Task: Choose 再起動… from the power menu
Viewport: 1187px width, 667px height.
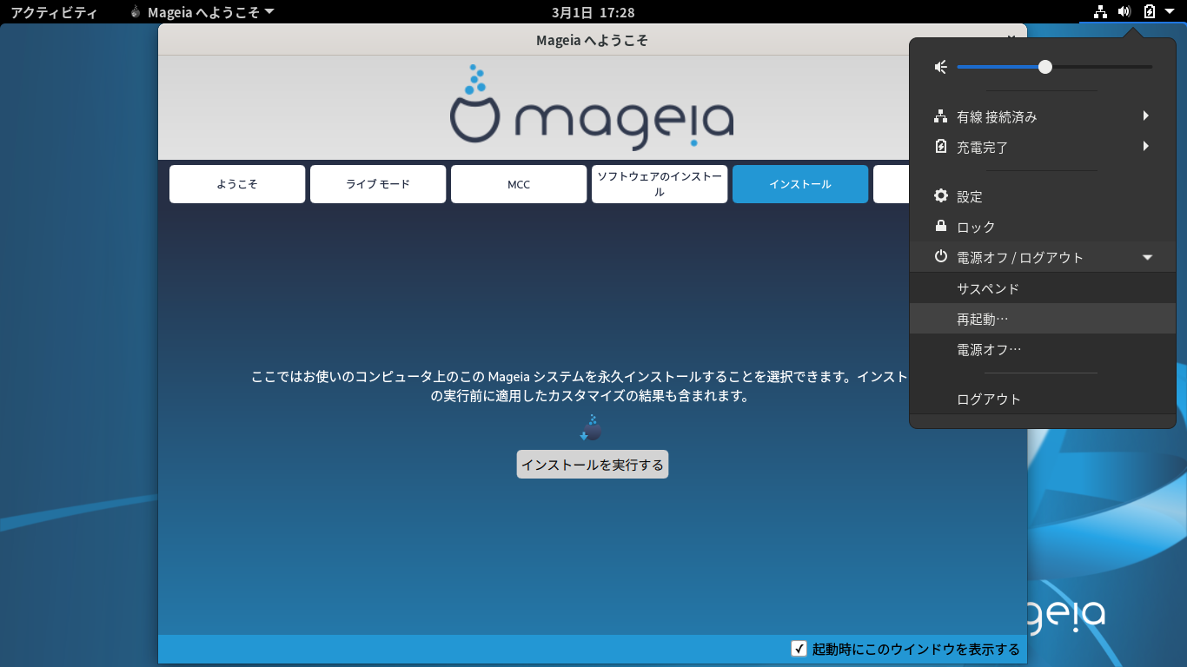Action: click(1042, 319)
